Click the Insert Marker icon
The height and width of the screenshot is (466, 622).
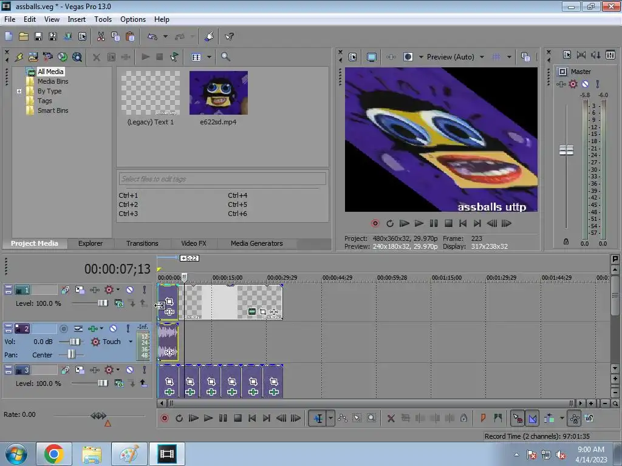(x=483, y=418)
